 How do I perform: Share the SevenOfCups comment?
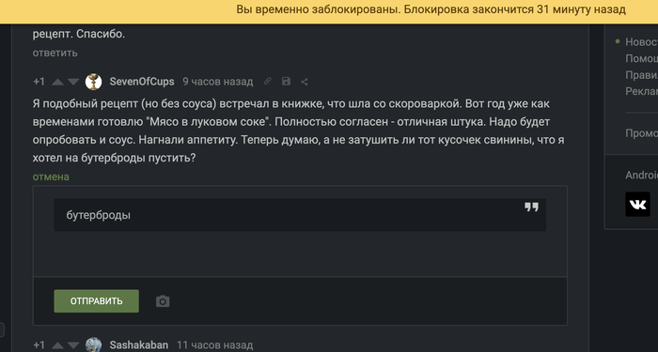tap(305, 82)
